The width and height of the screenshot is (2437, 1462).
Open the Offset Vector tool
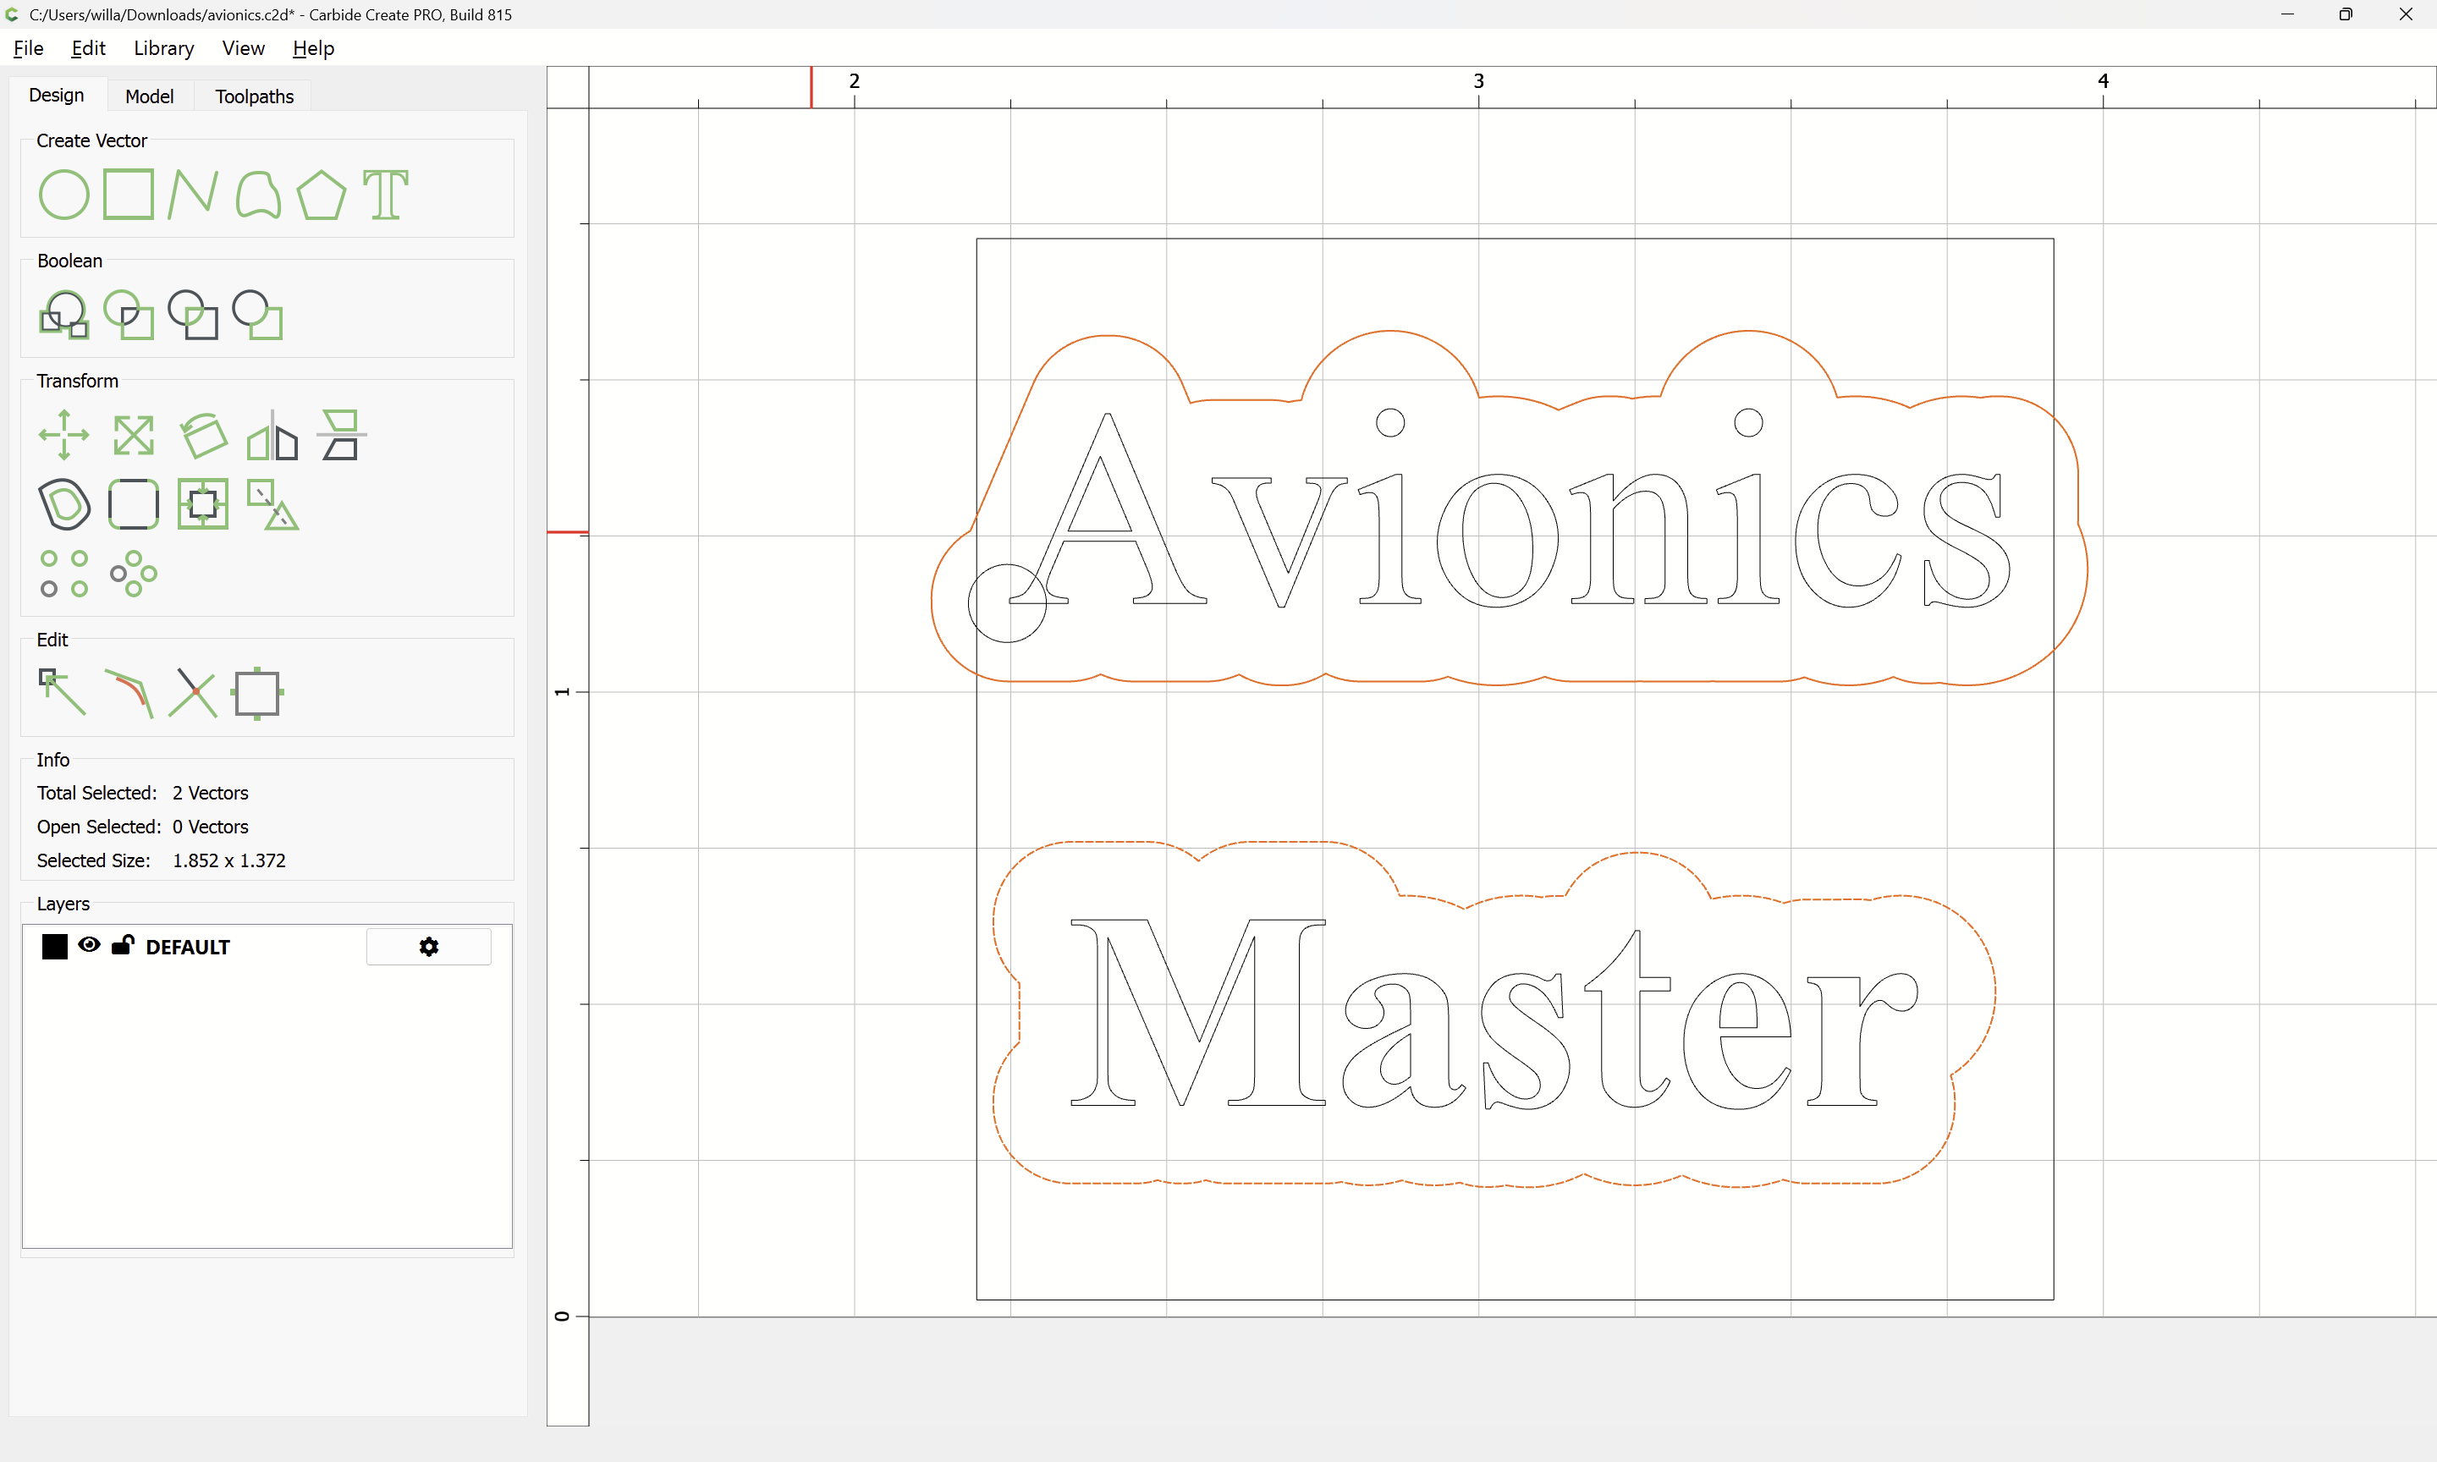coord(64,504)
